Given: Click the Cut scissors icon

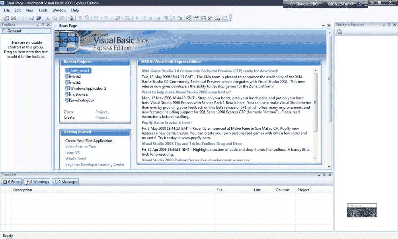Looking at the screenshot, I should tap(47, 18).
